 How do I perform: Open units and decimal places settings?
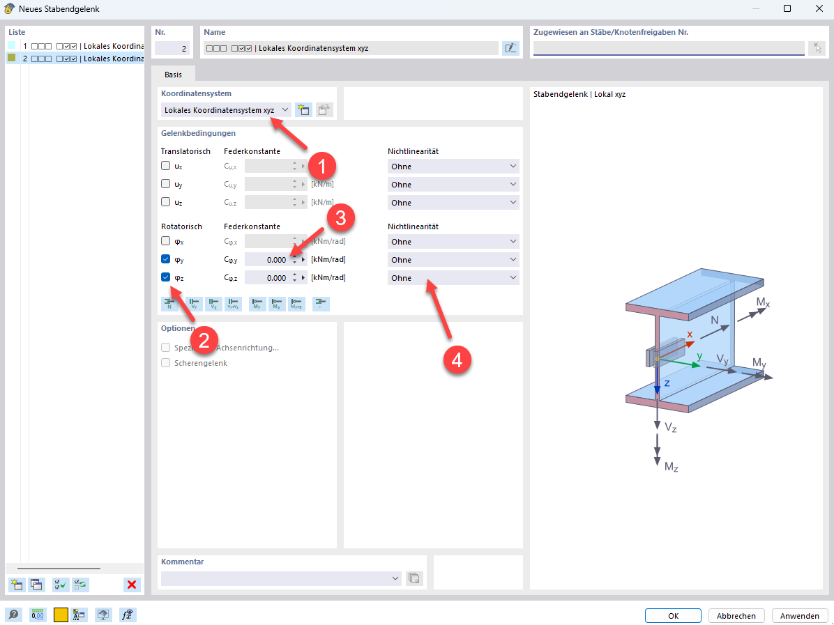pos(37,615)
